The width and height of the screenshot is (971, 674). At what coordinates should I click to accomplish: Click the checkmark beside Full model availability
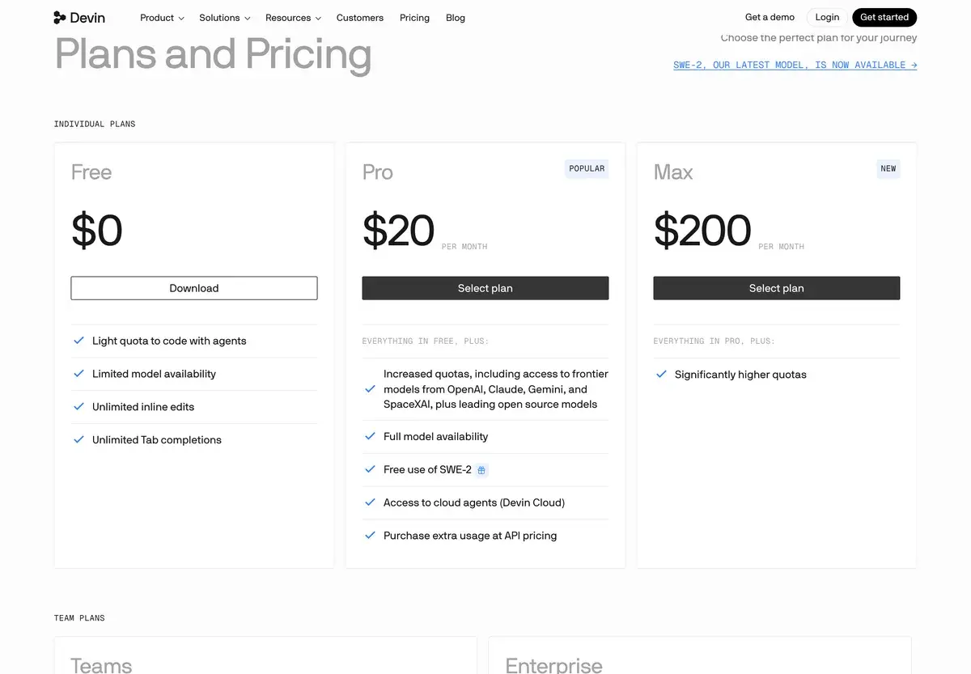tap(370, 436)
